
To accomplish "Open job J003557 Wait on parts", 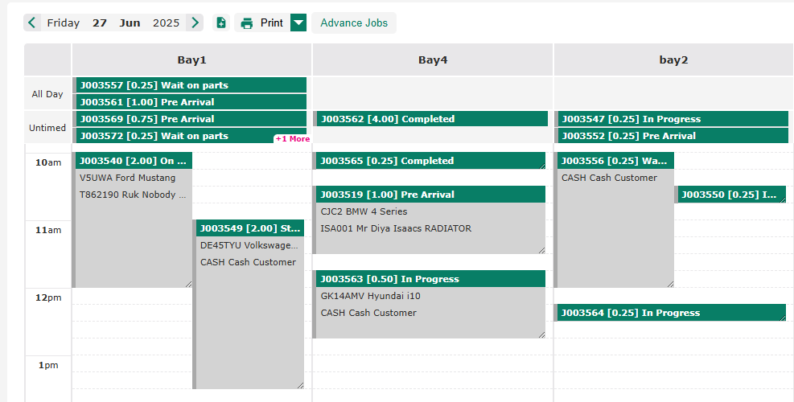I will pyautogui.click(x=191, y=85).
